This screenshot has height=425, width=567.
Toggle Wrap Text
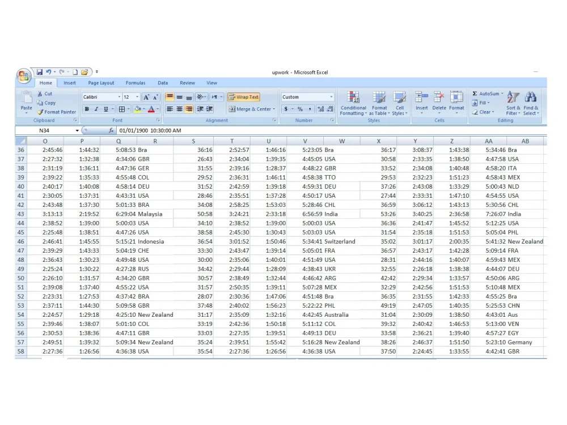point(244,97)
